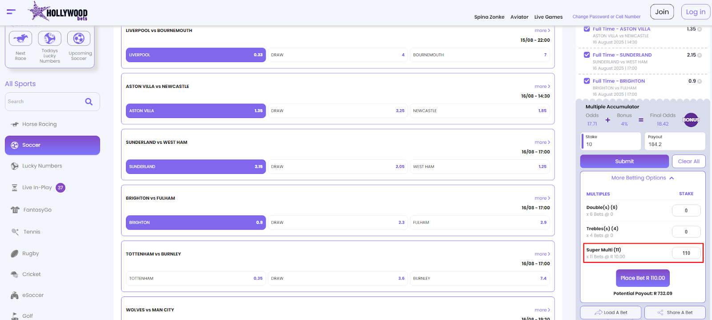Click the Next Race horse icon
712x320 pixels.
(x=20, y=39)
